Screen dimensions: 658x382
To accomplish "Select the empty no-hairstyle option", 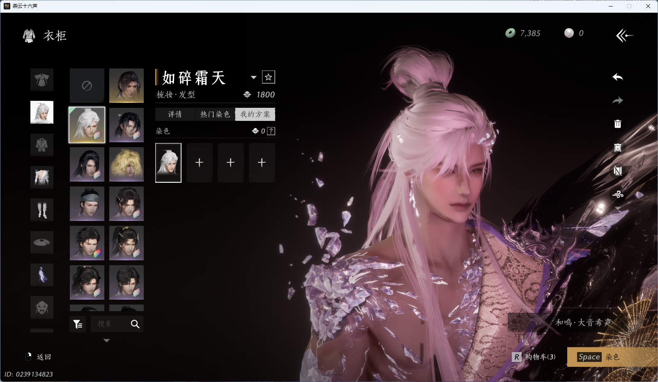I will coord(87,86).
